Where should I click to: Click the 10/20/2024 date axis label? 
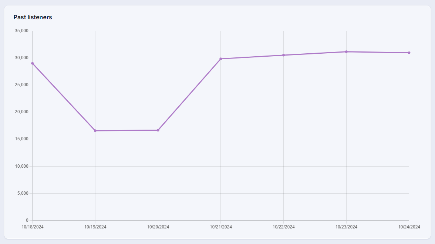(158, 227)
